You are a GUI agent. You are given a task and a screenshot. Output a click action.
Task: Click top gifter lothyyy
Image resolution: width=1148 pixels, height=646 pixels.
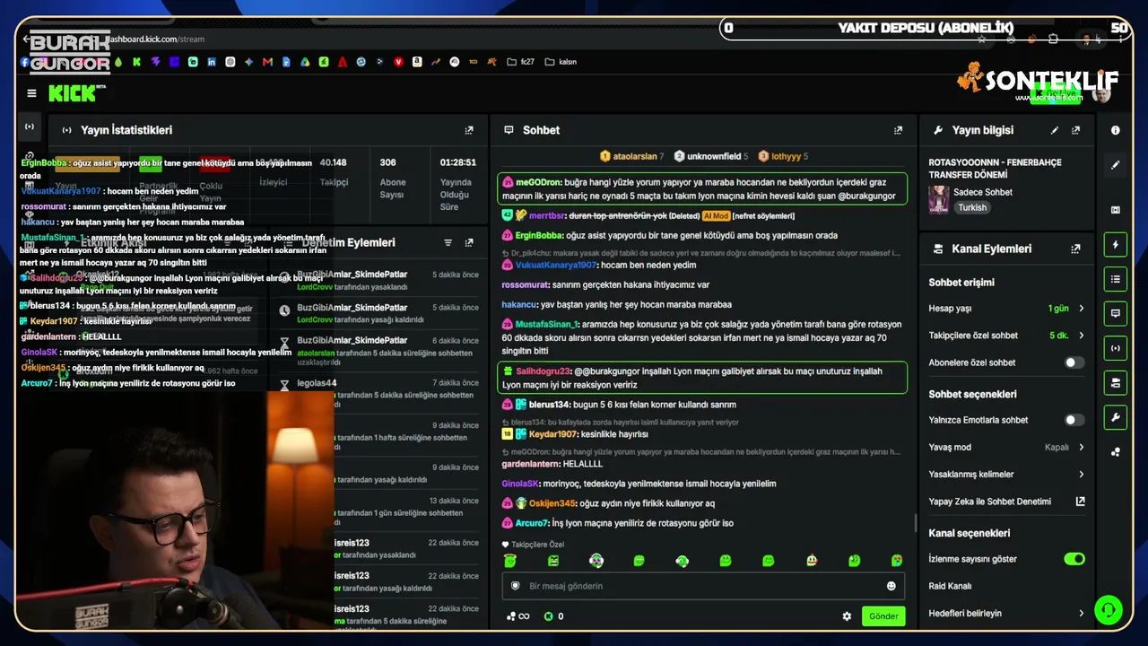787,156
